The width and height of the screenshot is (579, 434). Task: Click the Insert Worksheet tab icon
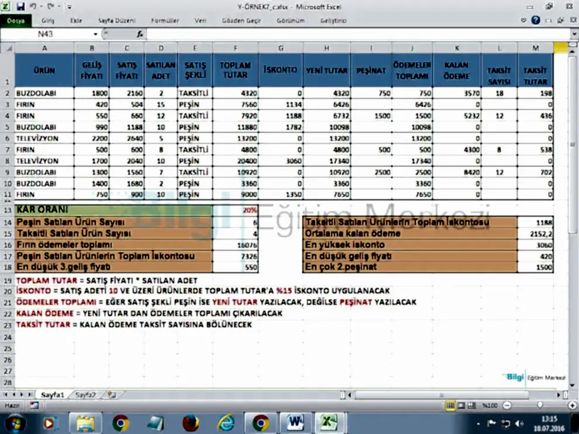click(111, 395)
